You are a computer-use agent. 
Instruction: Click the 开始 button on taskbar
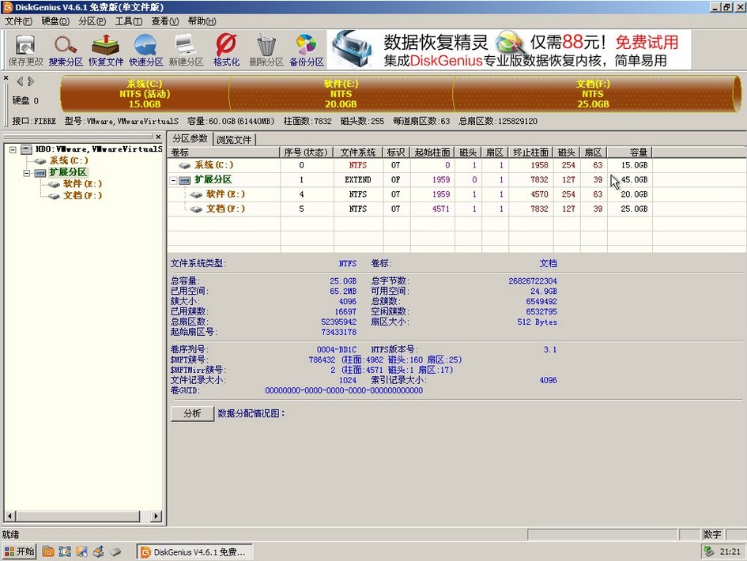(x=17, y=551)
